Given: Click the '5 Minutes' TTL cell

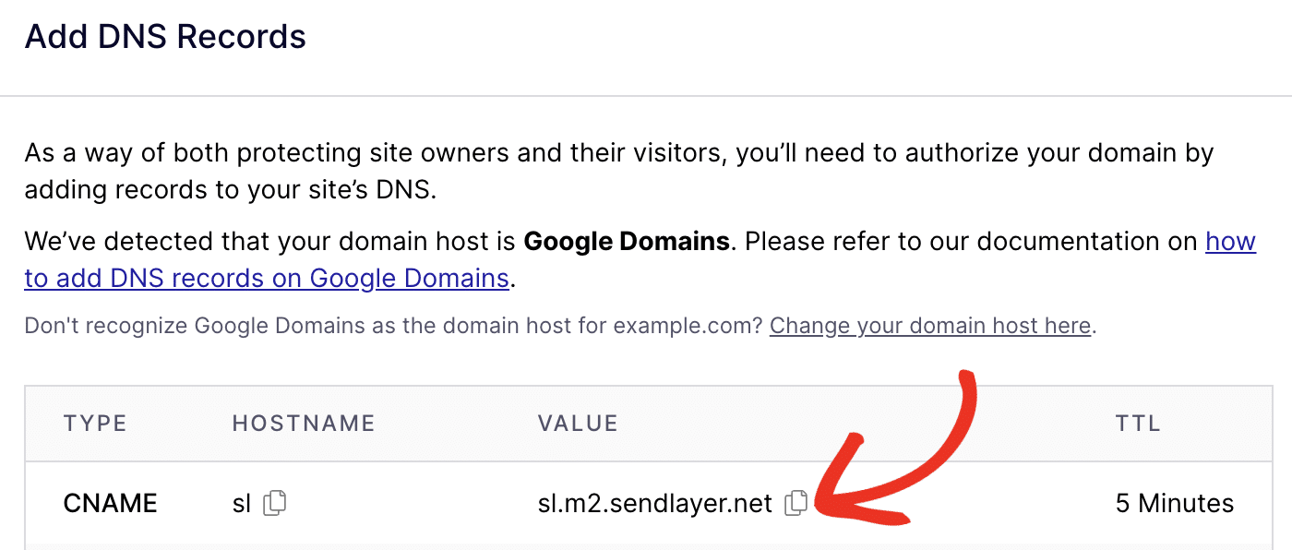Looking at the screenshot, I should tap(1174, 503).
